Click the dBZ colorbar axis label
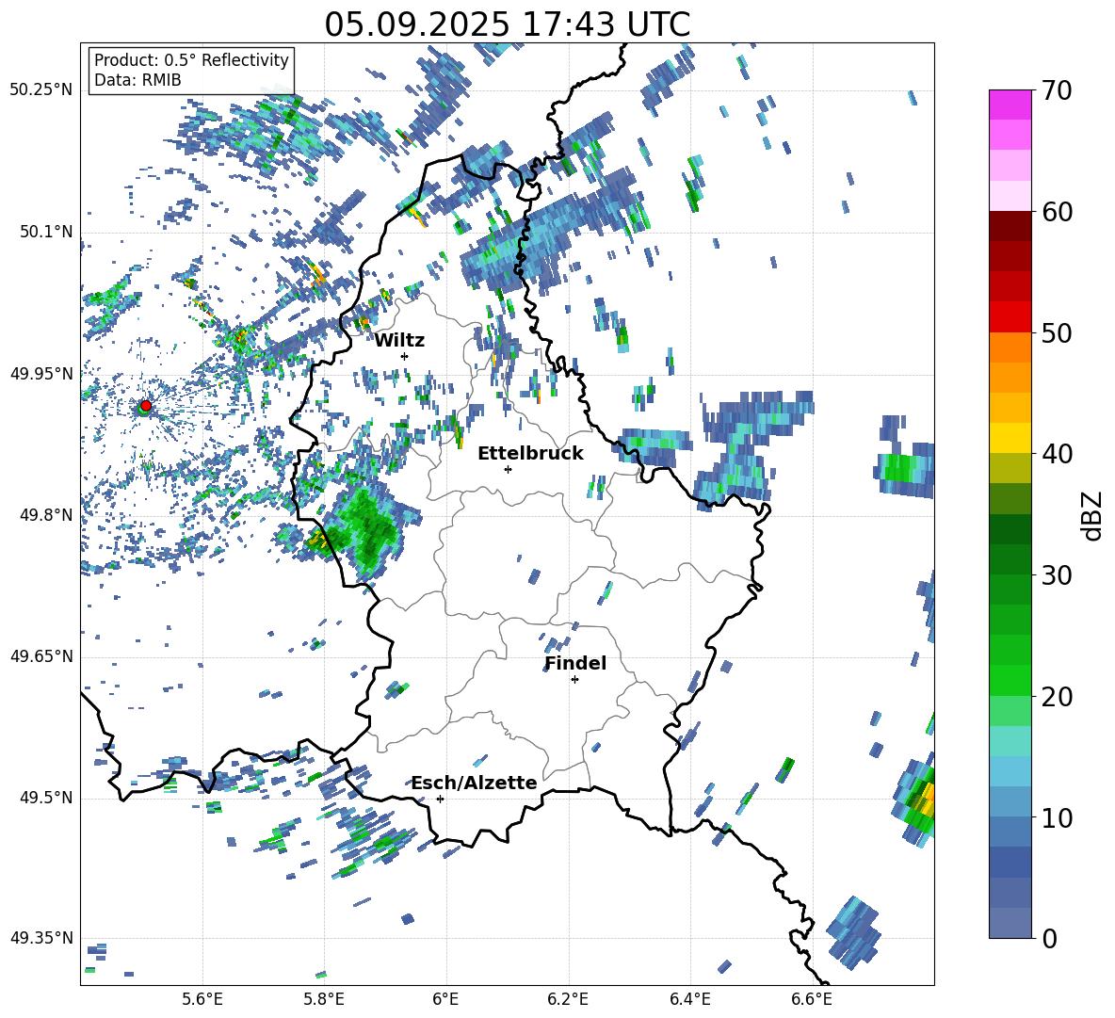The height and width of the screenshot is (1018, 1115). (1093, 515)
